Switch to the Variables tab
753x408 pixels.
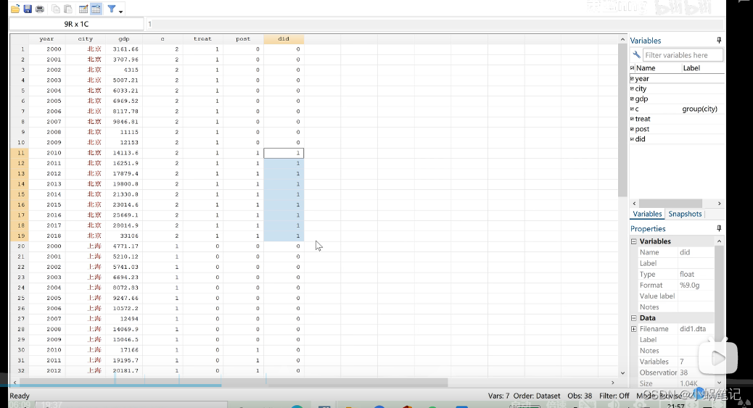click(647, 214)
